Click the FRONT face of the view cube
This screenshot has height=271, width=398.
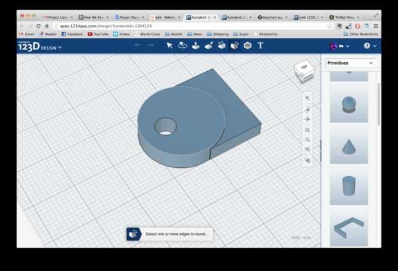coord(308,76)
